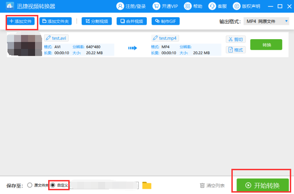Select the 原文件夹 radio option
294x194 pixels.
(29, 185)
